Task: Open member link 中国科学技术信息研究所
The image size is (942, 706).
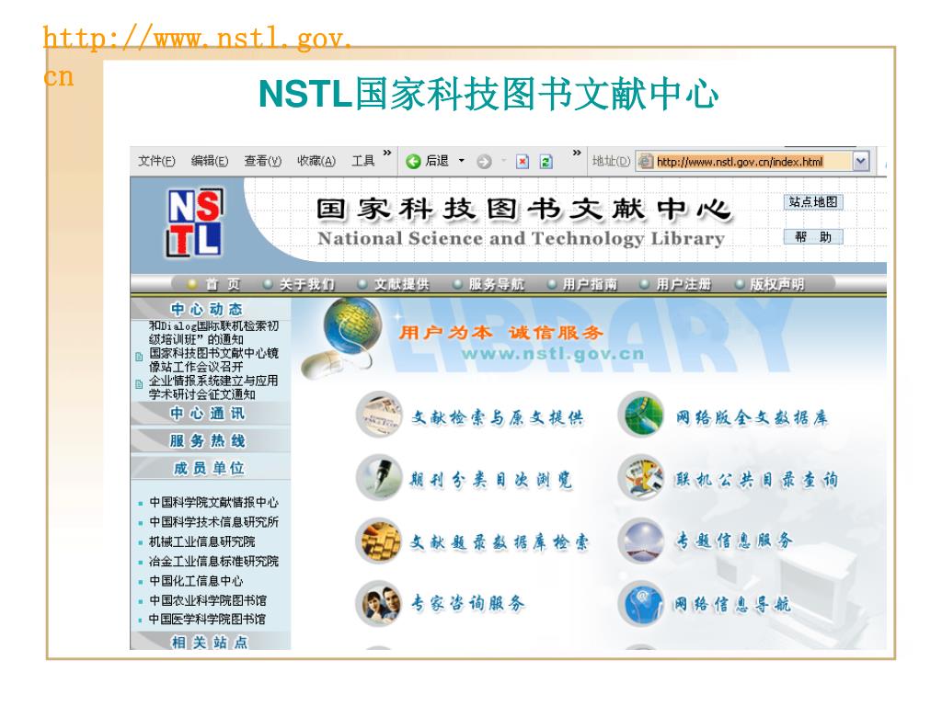Action: [x=213, y=522]
